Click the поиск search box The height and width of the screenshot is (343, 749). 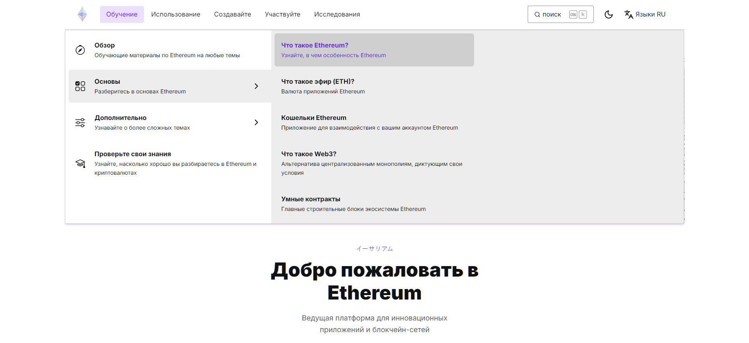point(560,14)
